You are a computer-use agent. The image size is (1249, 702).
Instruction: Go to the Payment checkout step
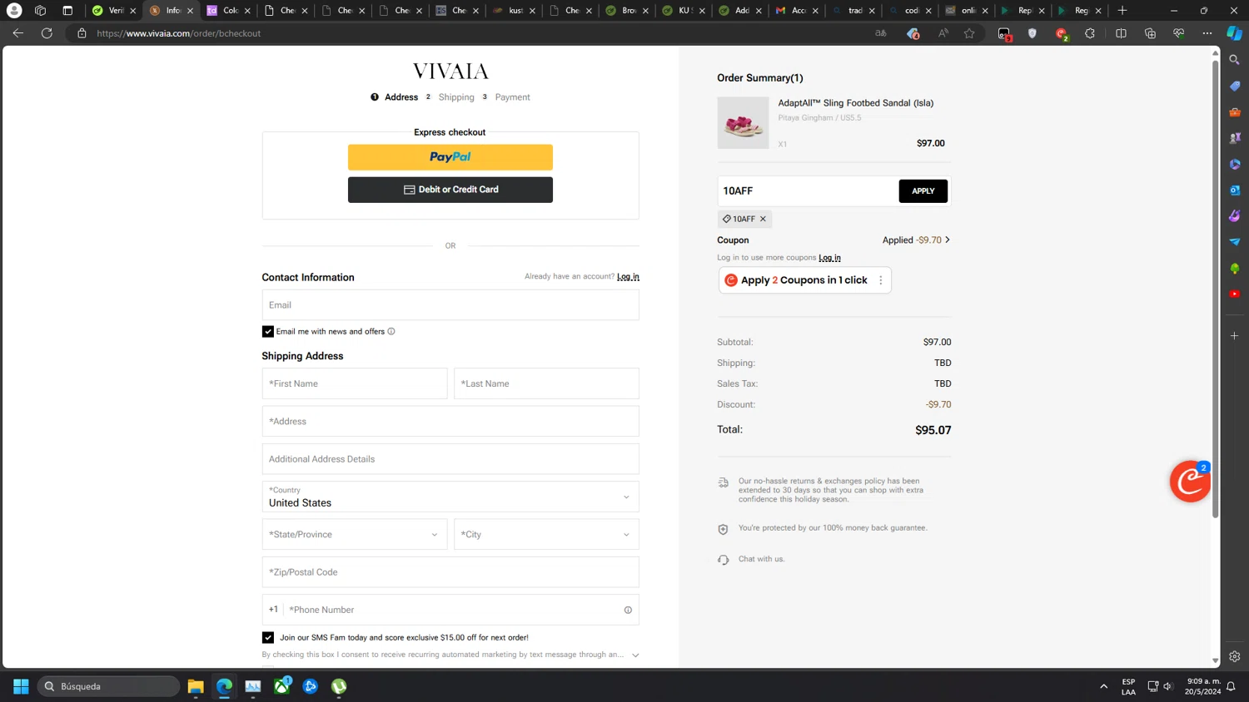tap(512, 97)
